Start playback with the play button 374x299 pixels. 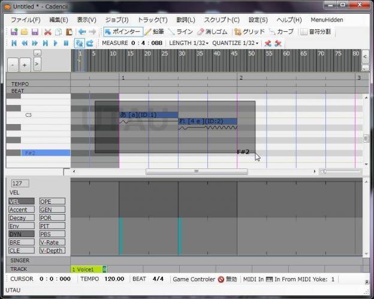point(56,43)
